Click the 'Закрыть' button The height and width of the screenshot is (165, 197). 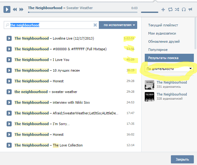182,159
